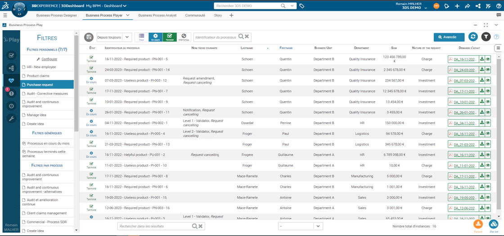Expand the widget menu chevron
This screenshot has width=504, height=236.
coord(497,25)
